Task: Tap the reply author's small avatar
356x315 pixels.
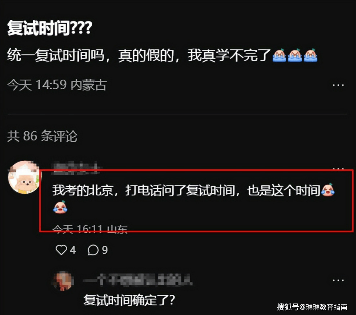Action: 63,281
